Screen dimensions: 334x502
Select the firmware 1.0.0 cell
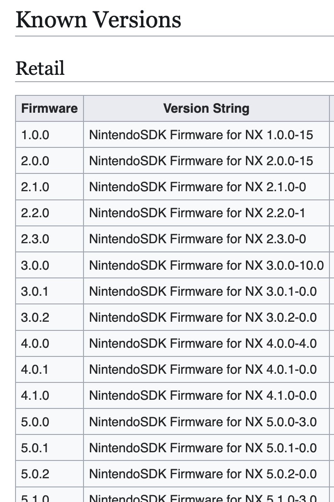[35, 135]
